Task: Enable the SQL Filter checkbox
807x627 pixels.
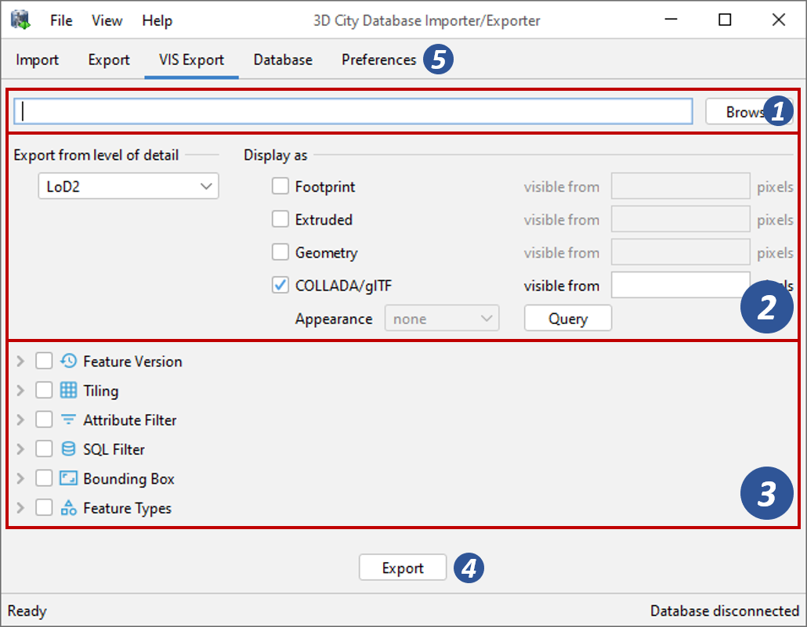Action: coord(44,449)
